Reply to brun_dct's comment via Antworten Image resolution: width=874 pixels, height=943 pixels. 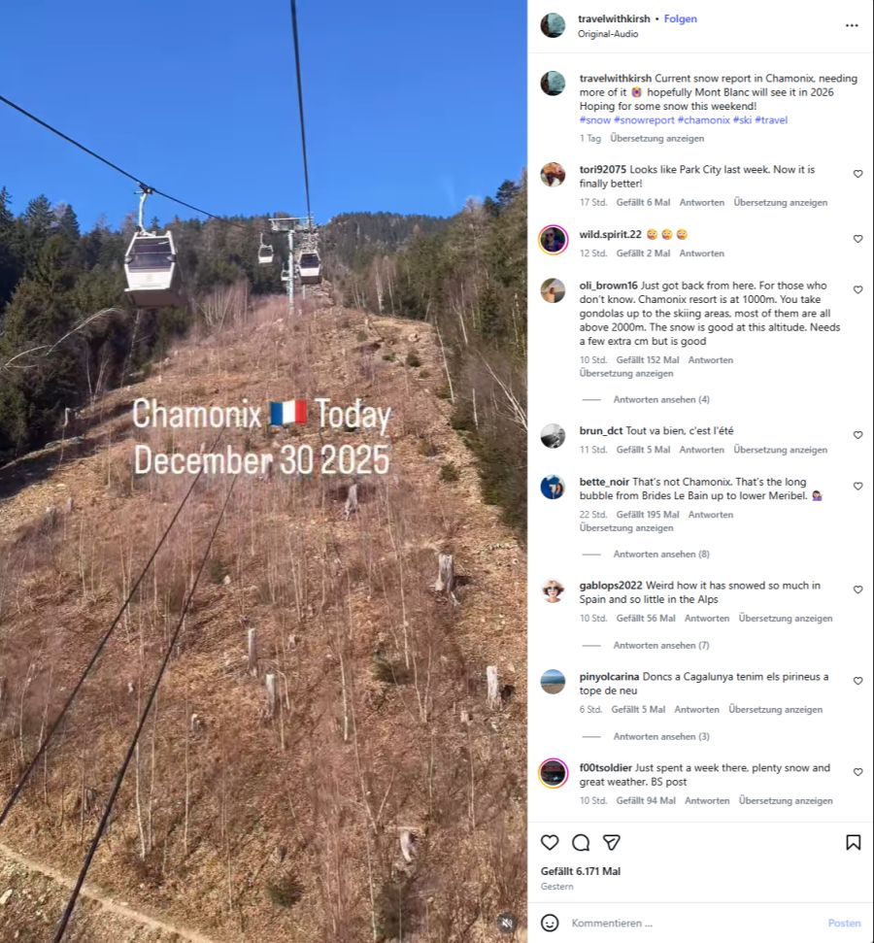701,450
